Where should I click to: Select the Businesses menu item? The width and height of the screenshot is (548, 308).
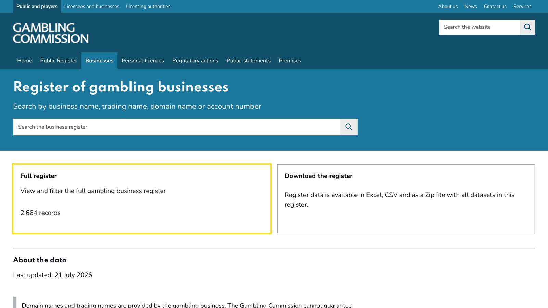click(99, 61)
